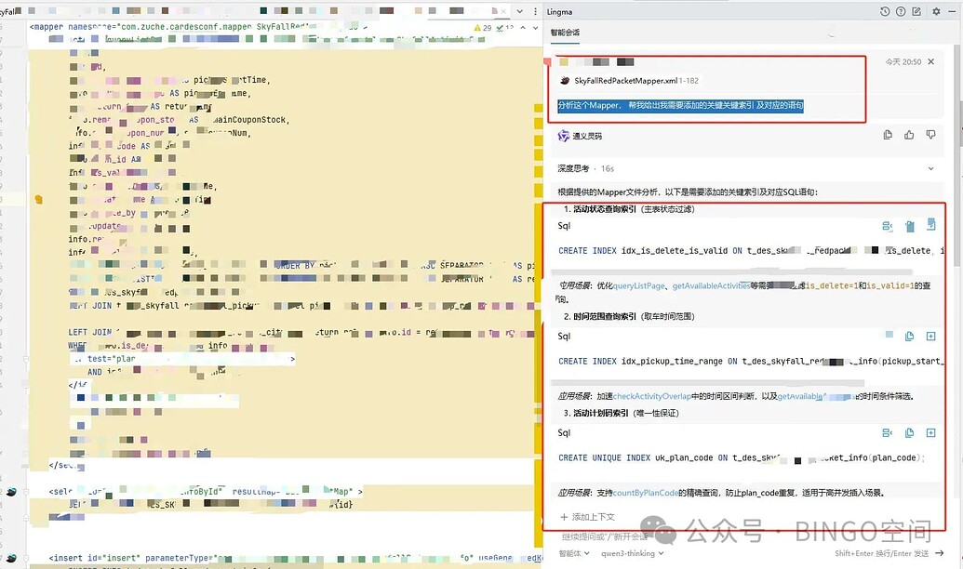Create new file from first Sql block
This screenshot has width=963, height=569.
[931, 225]
